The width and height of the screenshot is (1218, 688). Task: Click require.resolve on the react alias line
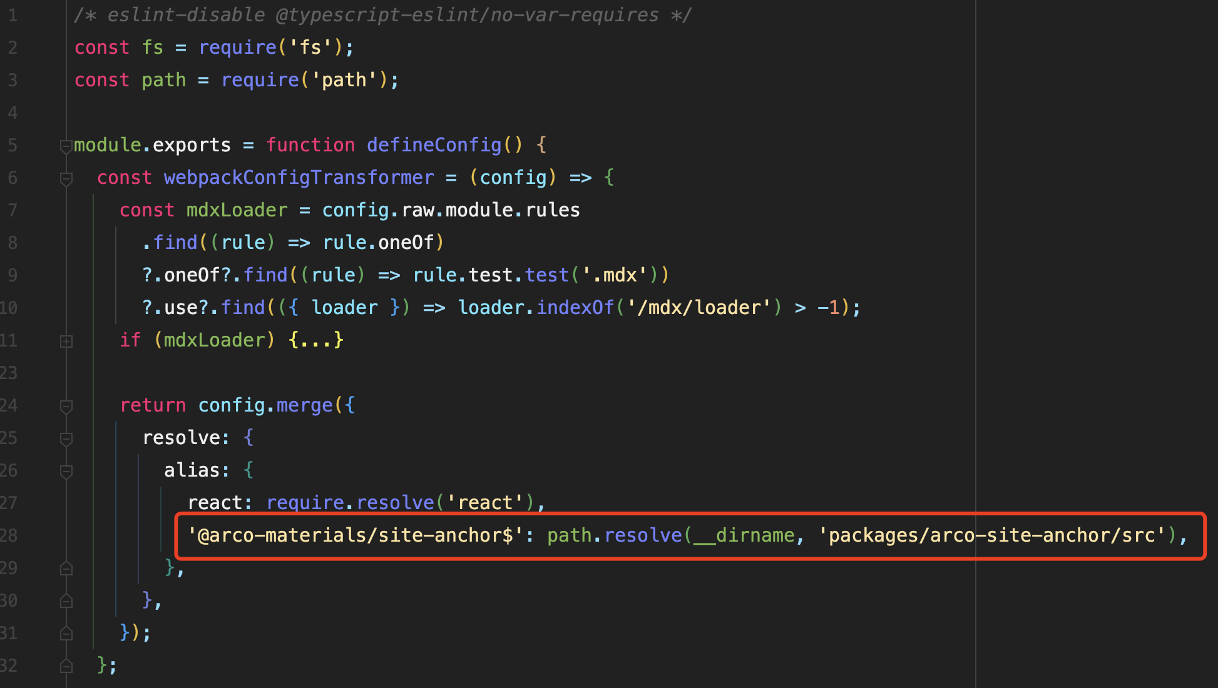(350, 502)
